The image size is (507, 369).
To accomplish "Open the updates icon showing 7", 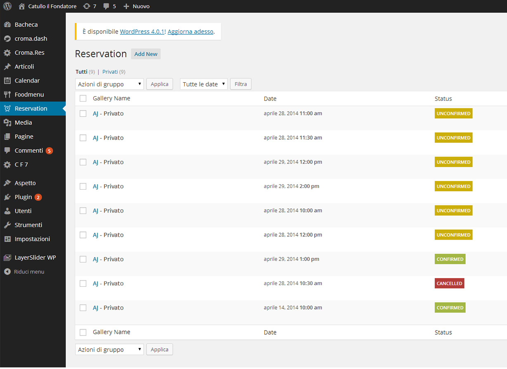I will click(86, 6).
